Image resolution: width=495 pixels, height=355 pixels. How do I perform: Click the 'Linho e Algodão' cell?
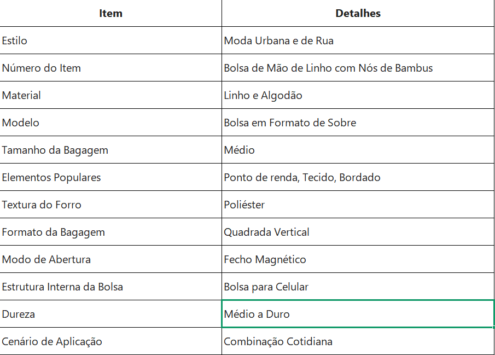pyautogui.click(x=358, y=95)
